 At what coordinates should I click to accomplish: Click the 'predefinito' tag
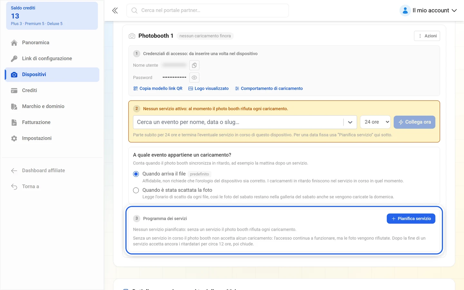point(199,174)
